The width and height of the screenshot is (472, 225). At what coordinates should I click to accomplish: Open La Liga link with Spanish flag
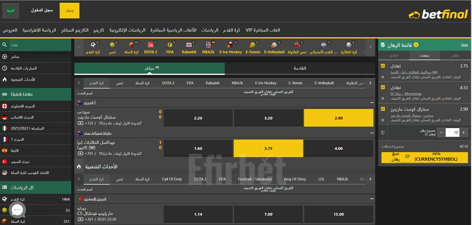[x=36, y=150]
